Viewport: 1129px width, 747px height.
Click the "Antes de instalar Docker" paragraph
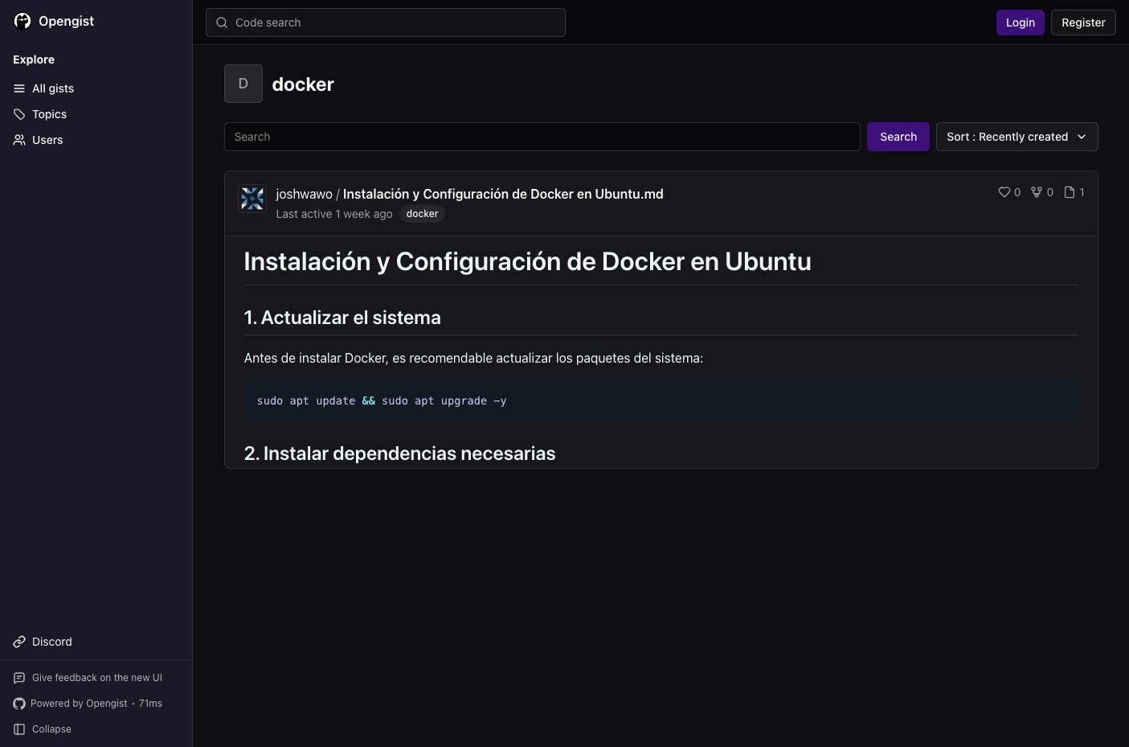(x=473, y=358)
